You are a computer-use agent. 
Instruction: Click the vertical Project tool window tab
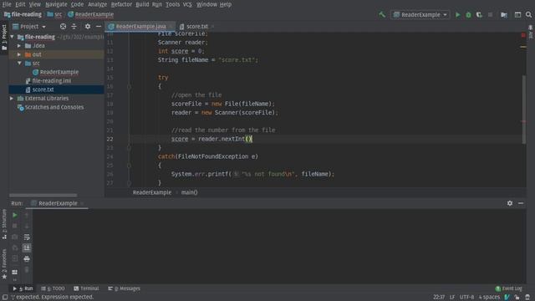[4, 37]
